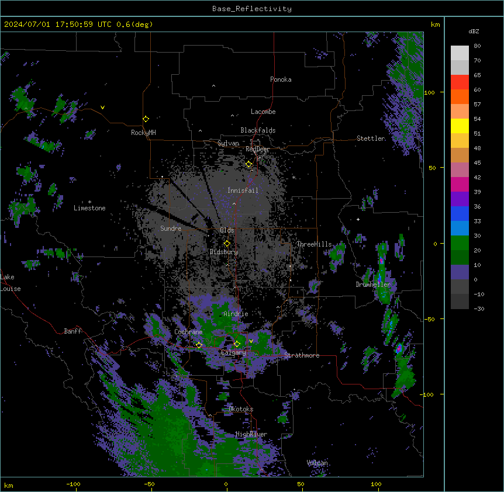Click the ThreeHills label
Screen dimensions: 504x492
(314, 244)
